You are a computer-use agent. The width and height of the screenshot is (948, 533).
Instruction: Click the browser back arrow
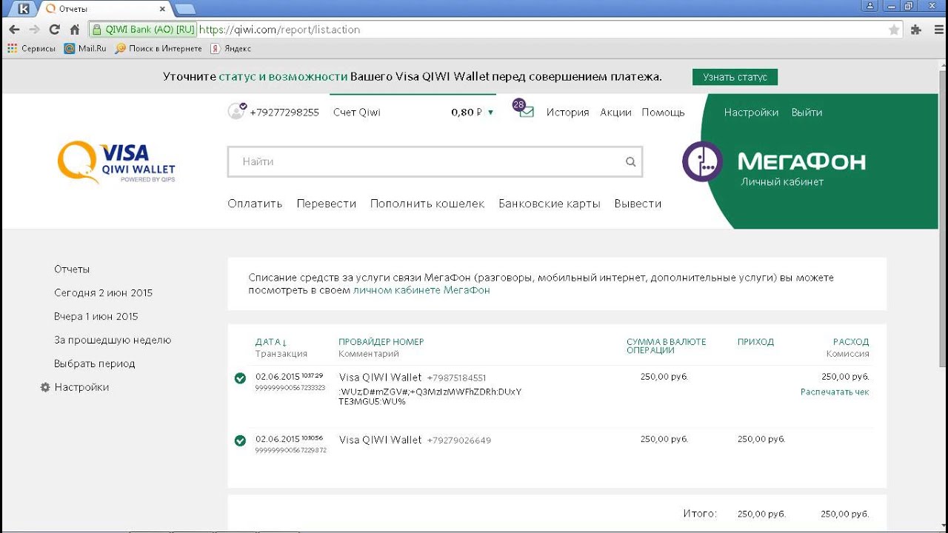click(14, 30)
